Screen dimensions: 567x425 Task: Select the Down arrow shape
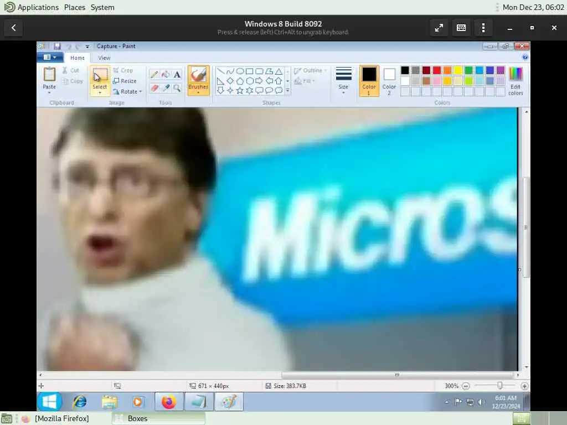tap(220, 90)
